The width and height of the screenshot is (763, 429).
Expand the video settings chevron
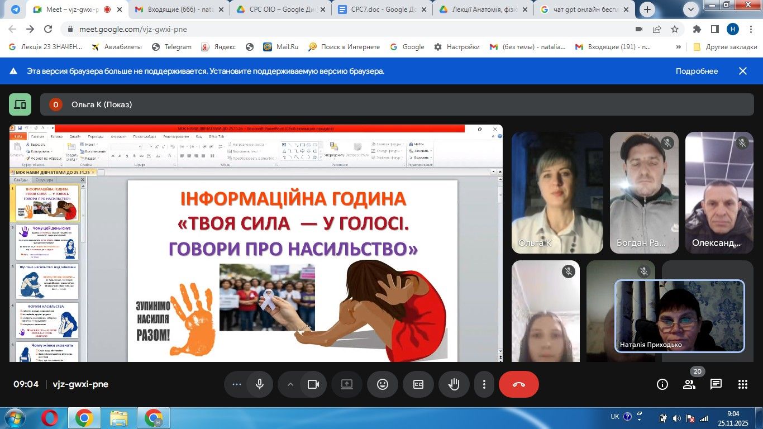[x=290, y=384]
